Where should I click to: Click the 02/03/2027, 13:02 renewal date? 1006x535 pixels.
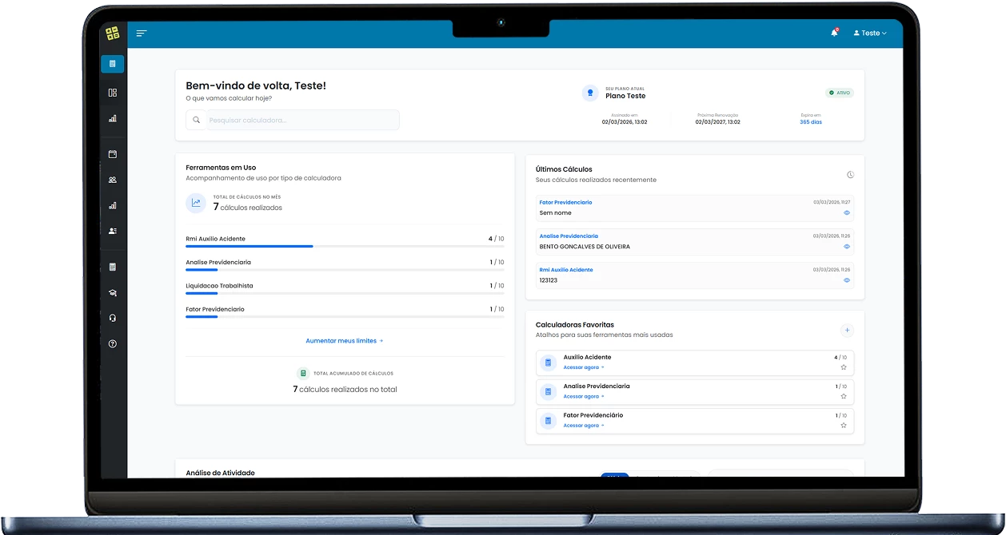(717, 122)
